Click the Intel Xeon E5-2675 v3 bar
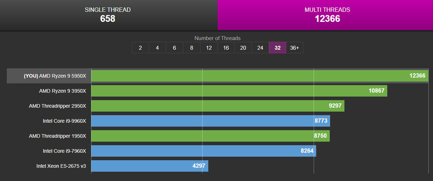 149,166
